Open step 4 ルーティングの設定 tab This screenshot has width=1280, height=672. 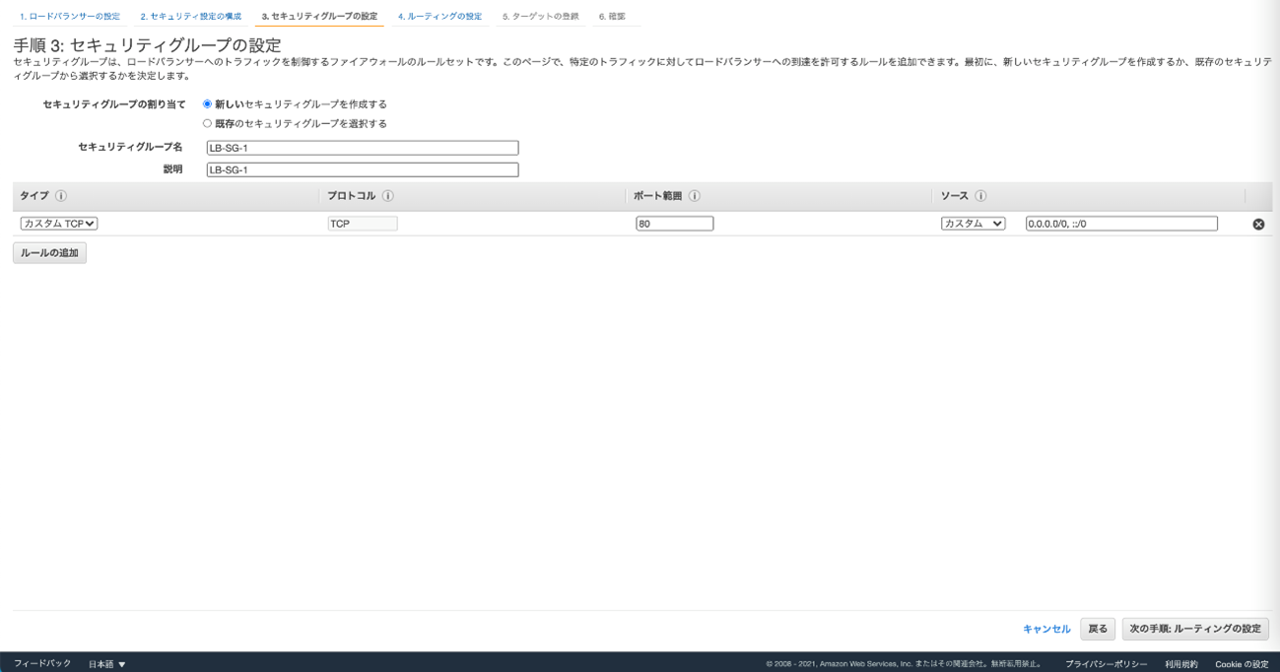click(439, 17)
